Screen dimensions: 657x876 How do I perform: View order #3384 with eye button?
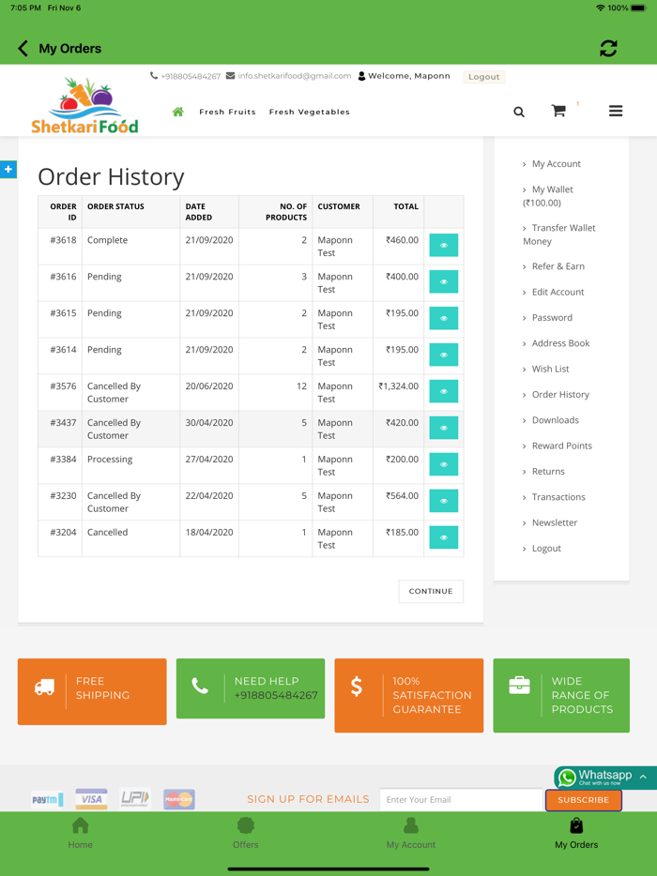point(443,464)
